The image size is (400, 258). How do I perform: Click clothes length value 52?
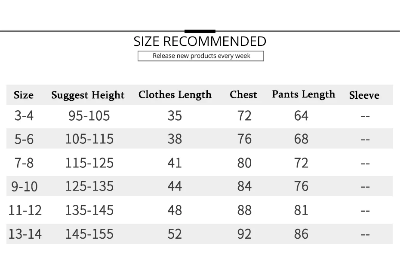click(175, 234)
